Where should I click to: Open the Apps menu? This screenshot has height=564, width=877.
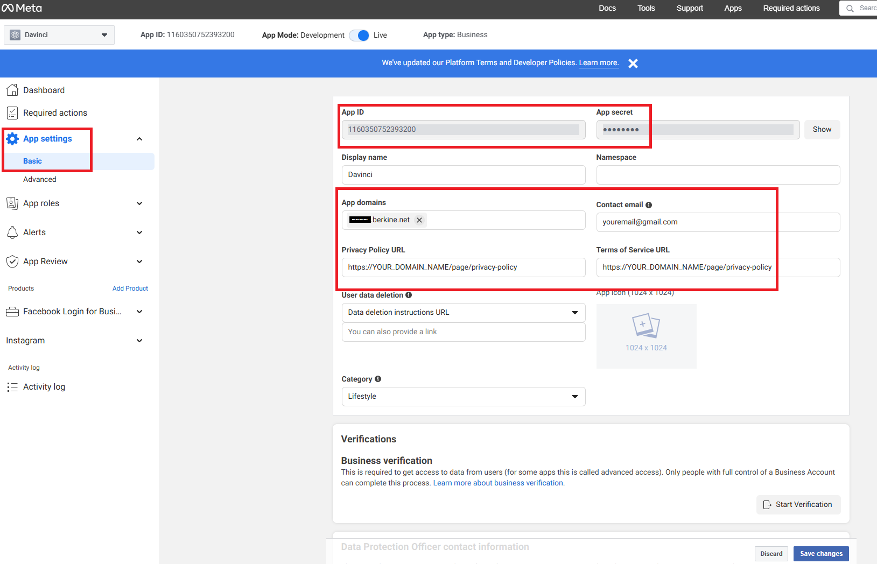(733, 8)
